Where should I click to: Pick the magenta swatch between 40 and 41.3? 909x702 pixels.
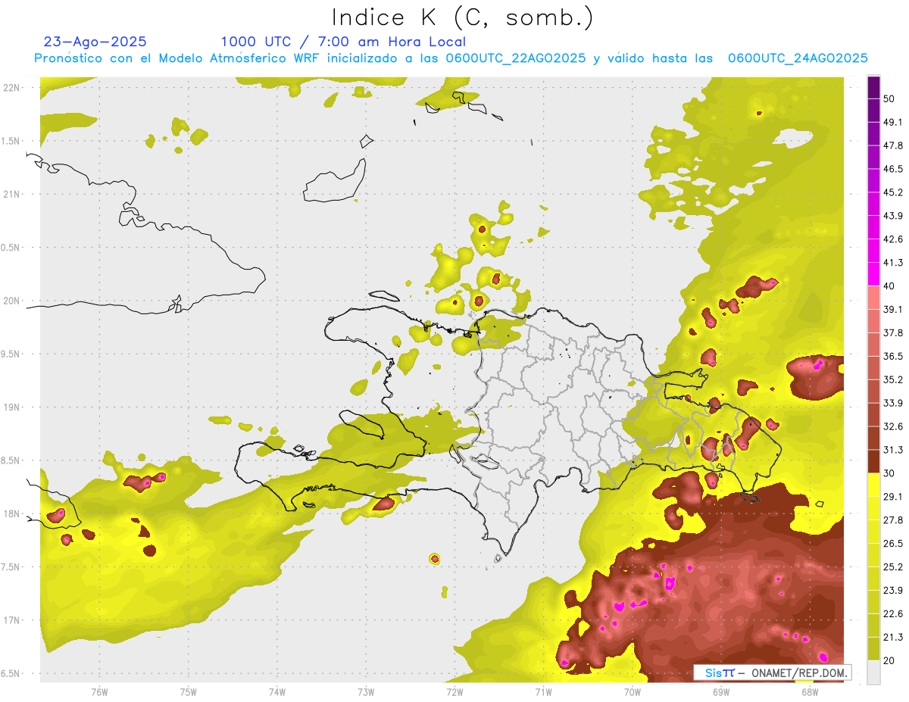[x=873, y=274]
